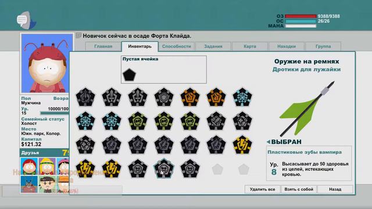Click the Пустая ячейка label
Screen dimensions: 372x209
tap(140, 59)
